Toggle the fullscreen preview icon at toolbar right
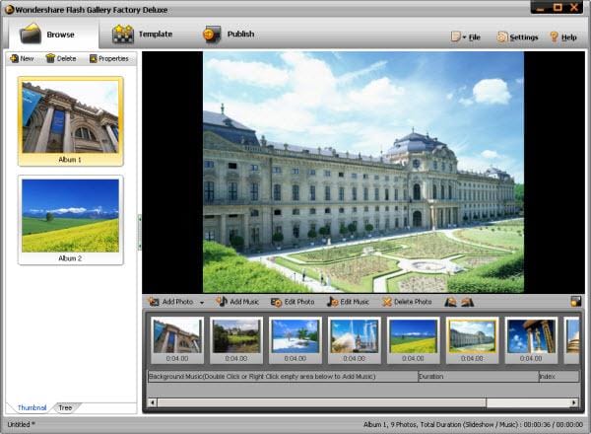Screen dimensions: 591x434 (x=575, y=302)
